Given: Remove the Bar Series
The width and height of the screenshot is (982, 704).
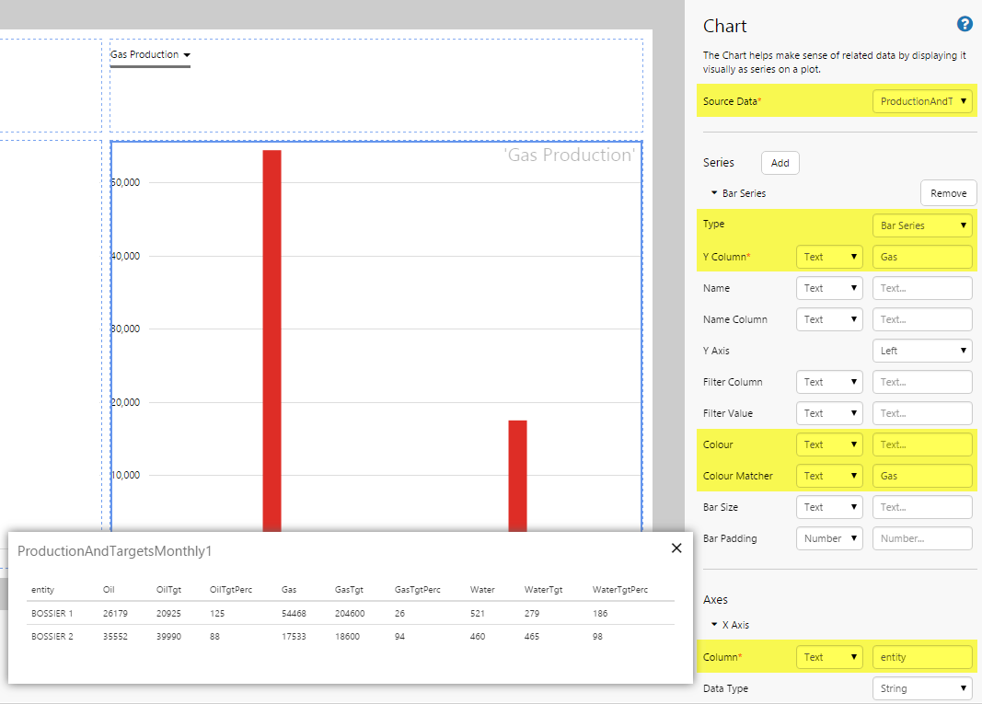Looking at the screenshot, I should (x=948, y=193).
